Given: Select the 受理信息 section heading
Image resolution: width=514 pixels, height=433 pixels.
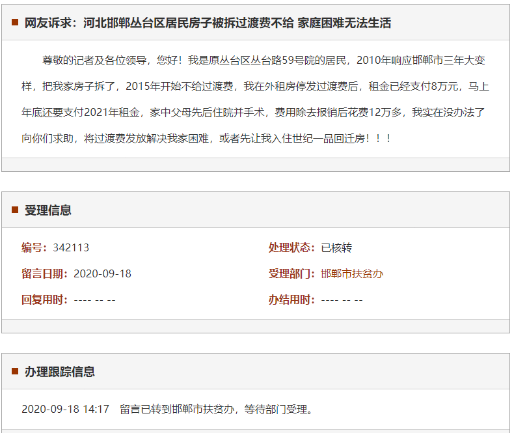Looking at the screenshot, I should (x=48, y=210).
